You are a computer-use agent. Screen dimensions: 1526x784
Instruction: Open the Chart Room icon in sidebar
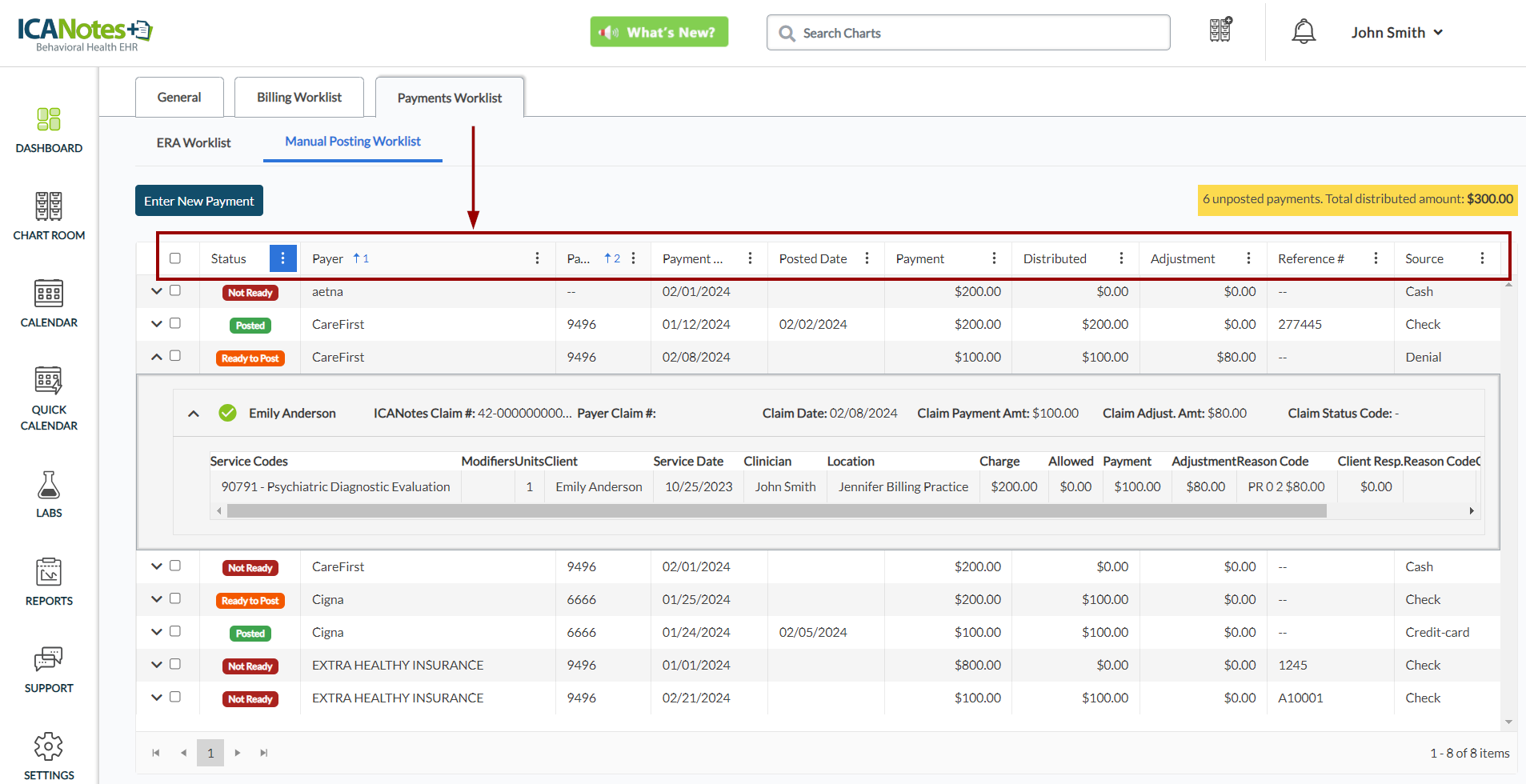pyautogui.click(x=49, y=206)
